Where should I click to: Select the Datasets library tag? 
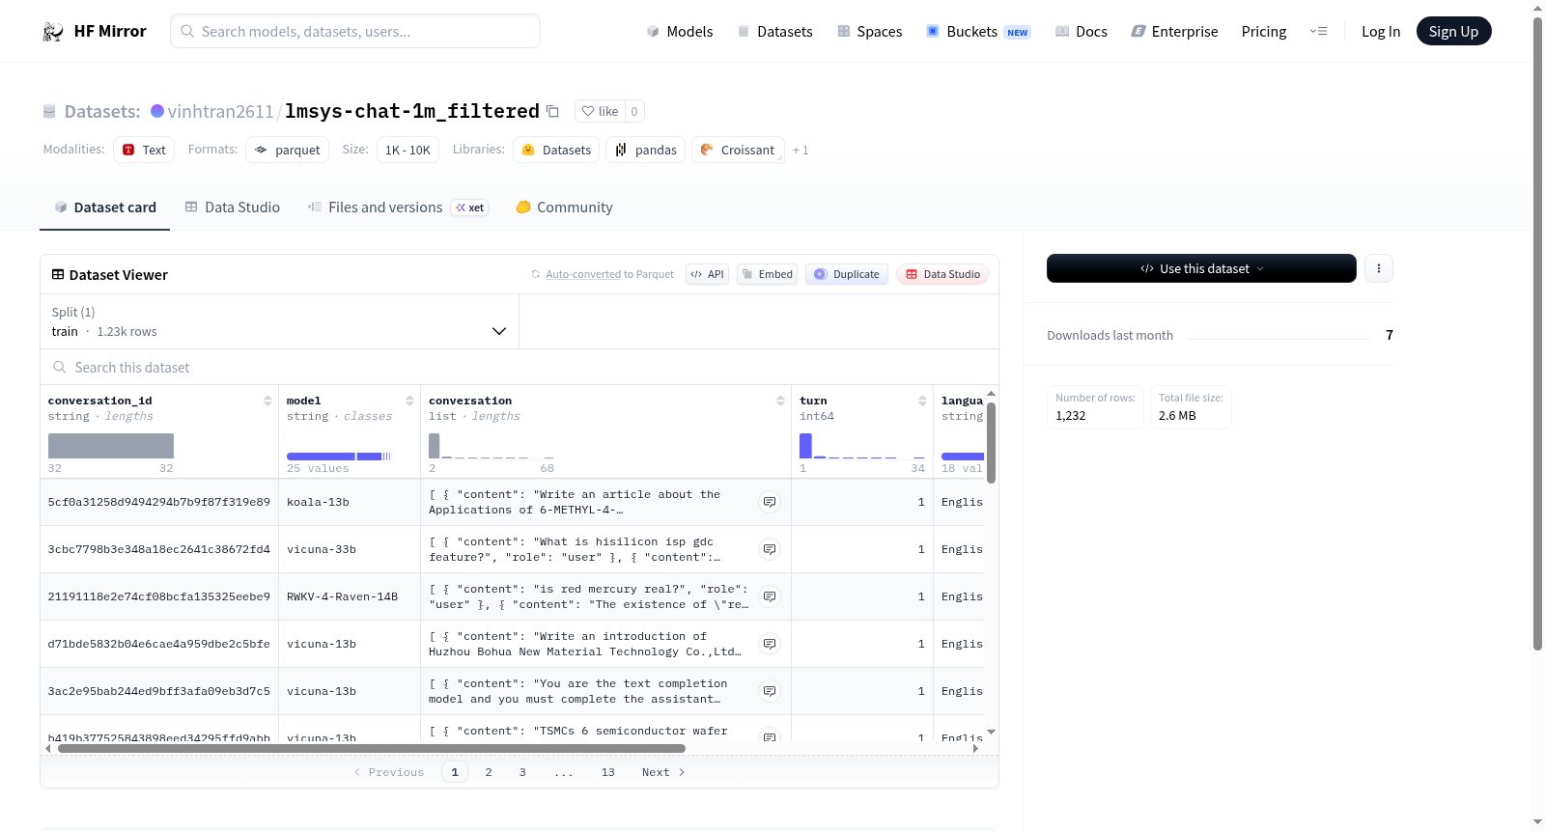(x=556, y=150)
